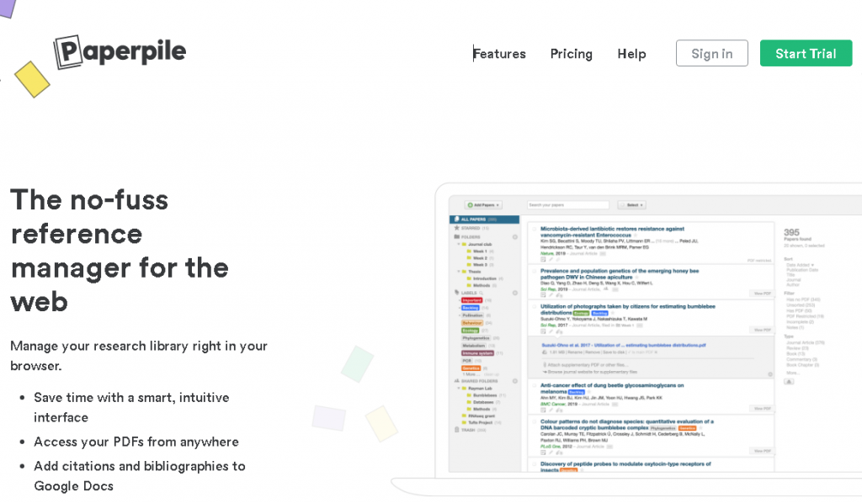
Task: Select the PCR label in sidebar
Action: pos(466,361)
